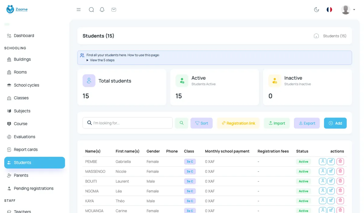Open the notifications bell

[x=102, y=10]
